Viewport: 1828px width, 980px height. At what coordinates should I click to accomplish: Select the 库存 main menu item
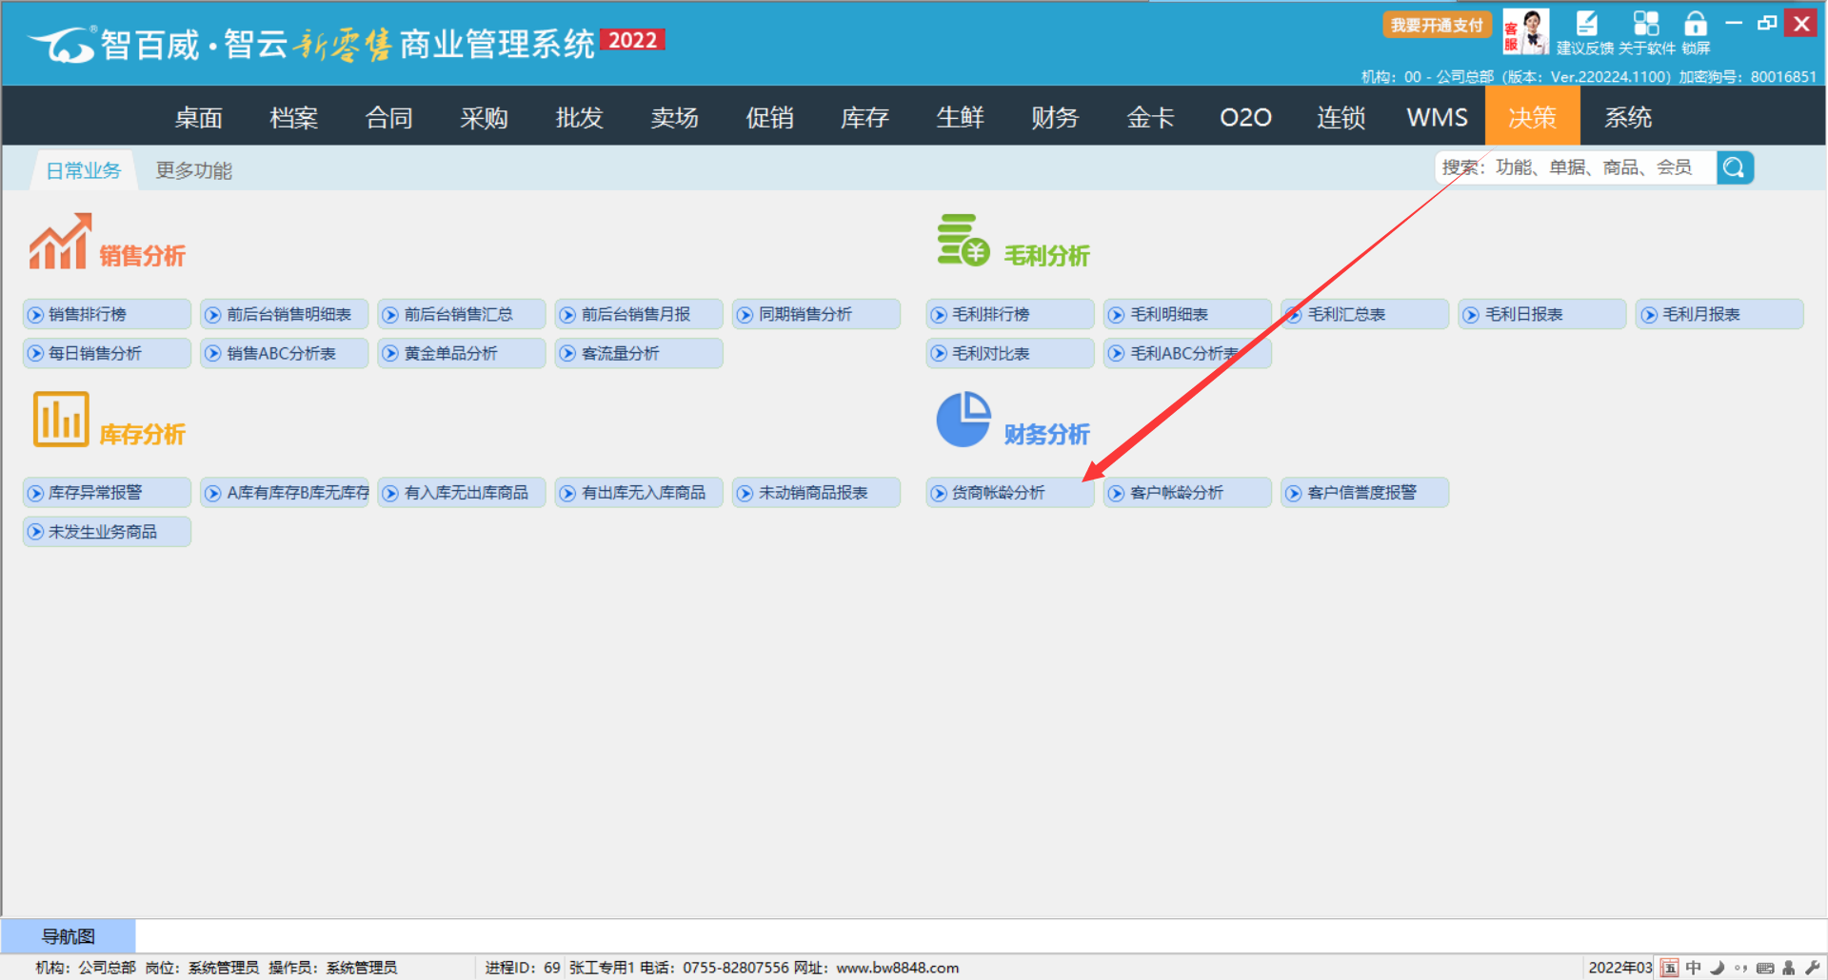[864, 117]
